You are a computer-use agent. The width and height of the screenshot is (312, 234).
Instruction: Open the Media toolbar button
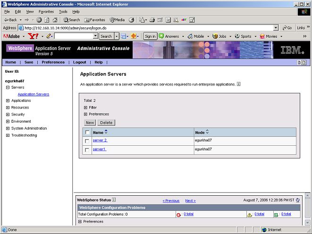click(118, 20)
